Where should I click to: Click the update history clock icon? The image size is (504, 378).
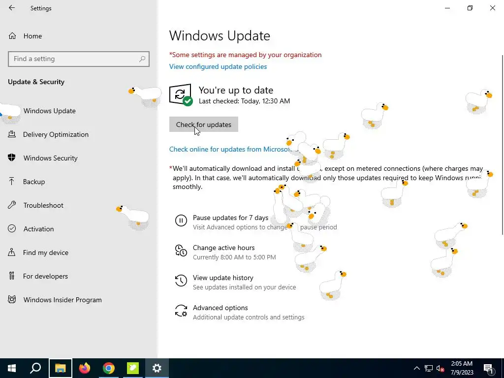tap(181, 280)
